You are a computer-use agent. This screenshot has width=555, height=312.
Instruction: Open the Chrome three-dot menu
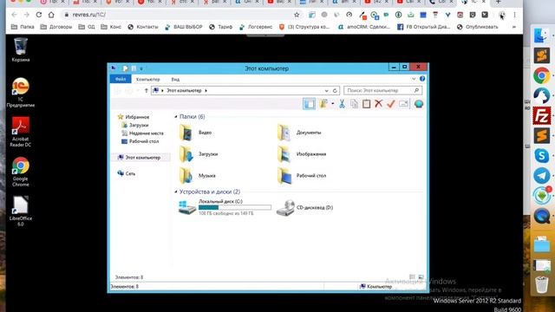click(514, 15)
